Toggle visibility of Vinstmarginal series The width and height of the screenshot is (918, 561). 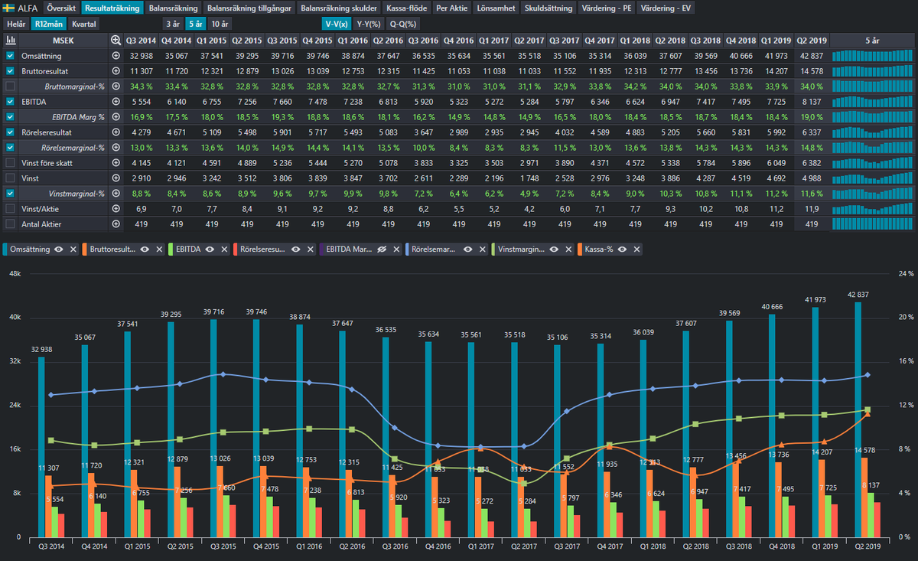coord(553,250)
